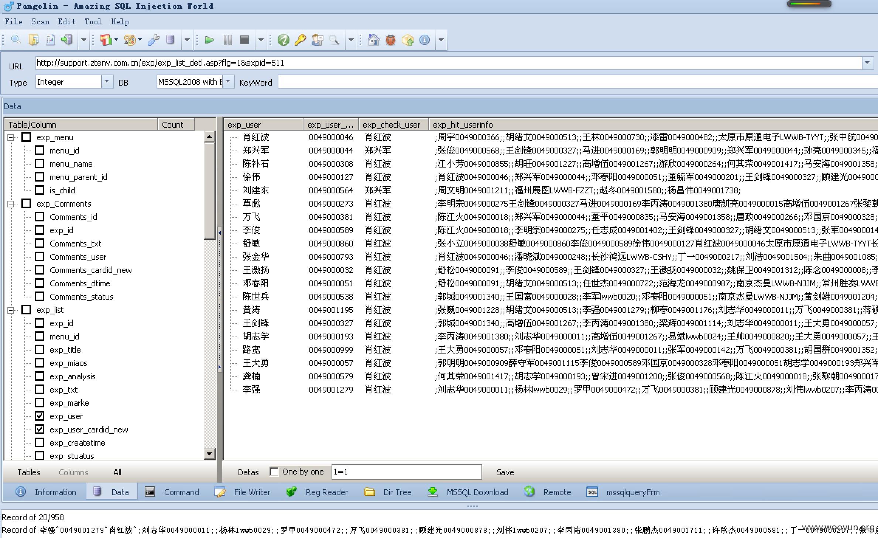
Task: Check the exp_list table checkbox
Action: click(x=26, y=310)
